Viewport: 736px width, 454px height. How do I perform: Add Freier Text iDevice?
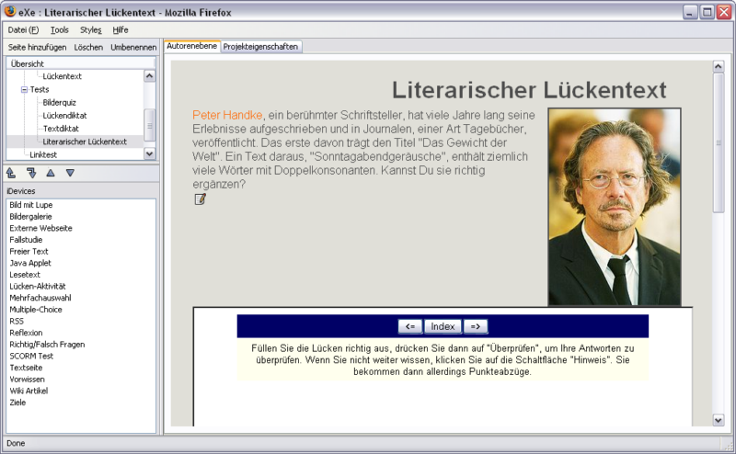coord(29,252)
